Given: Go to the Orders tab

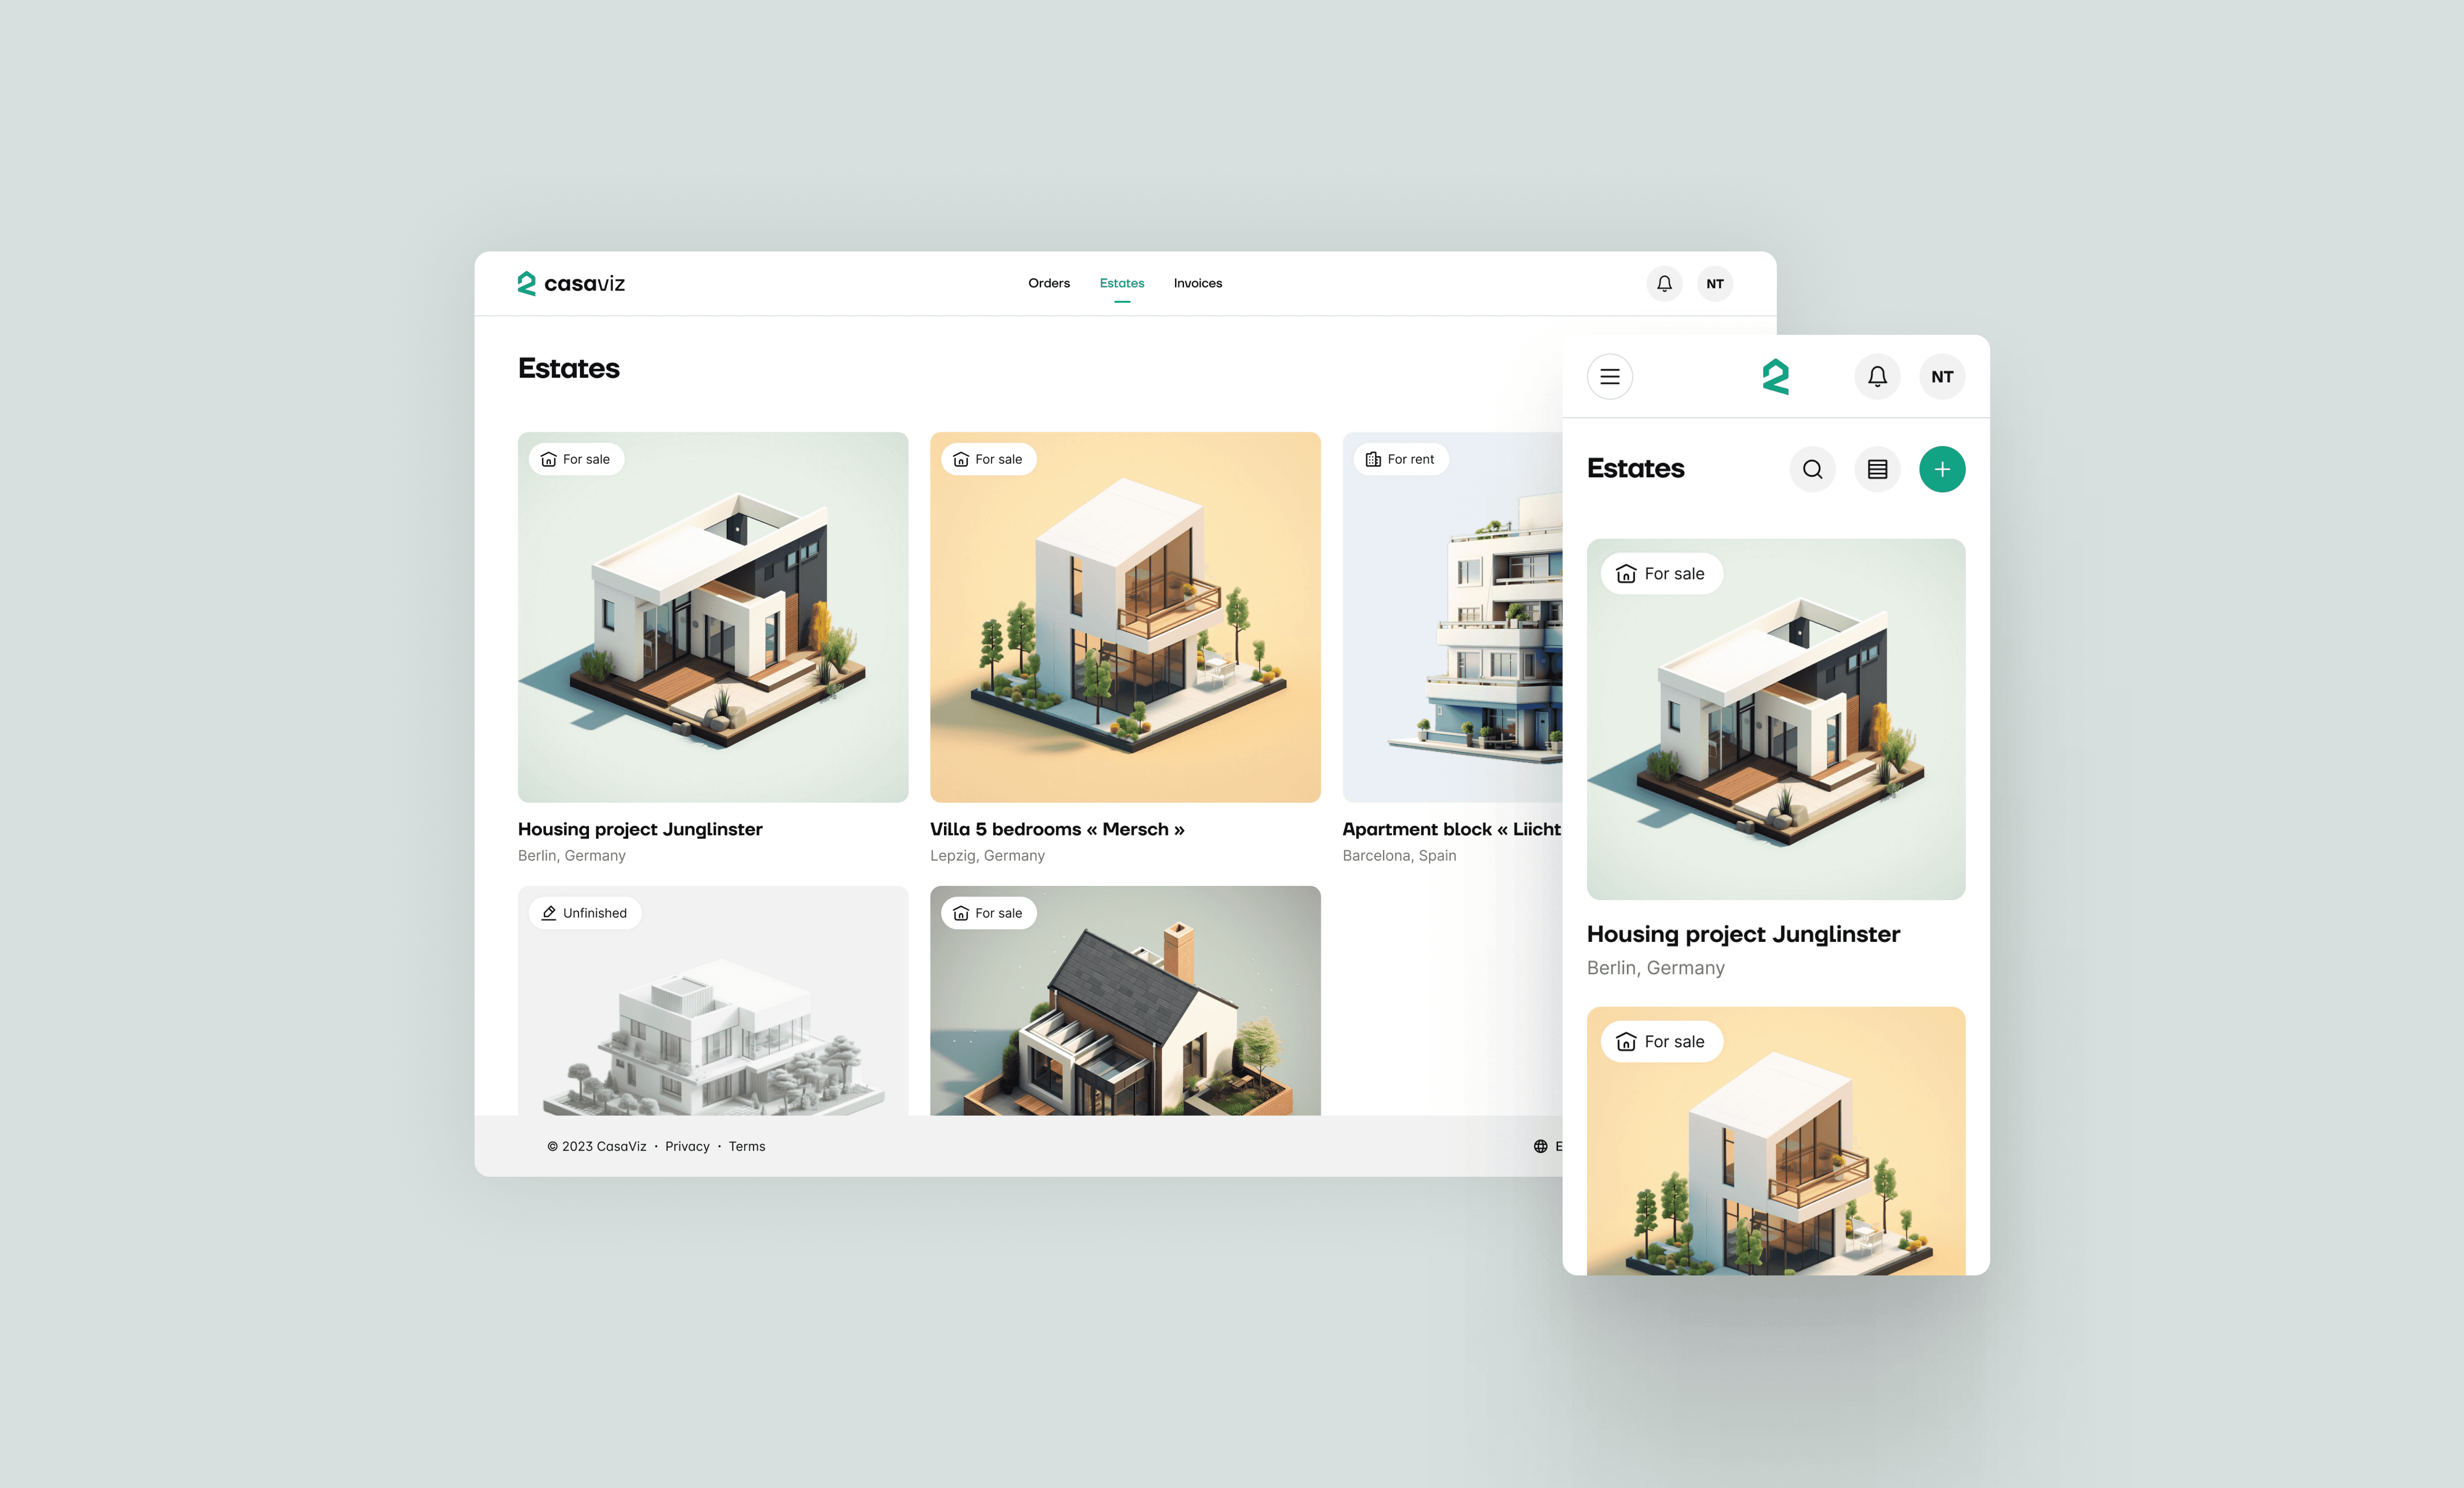Looking at the screenshot, I should (x=1048, y=283).
